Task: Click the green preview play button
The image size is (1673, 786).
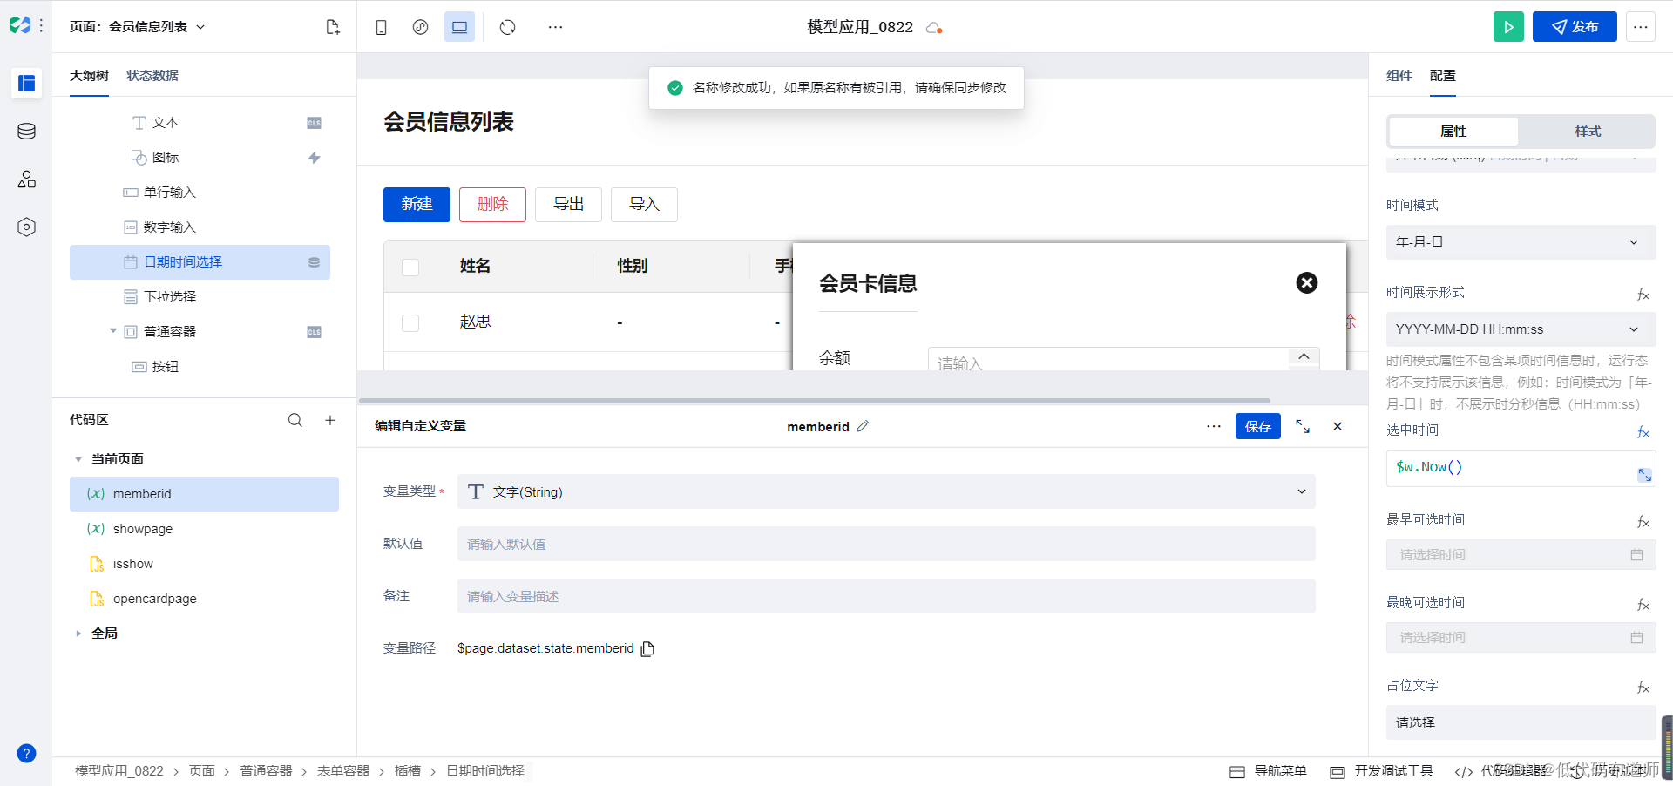Action: (1508, 27)
